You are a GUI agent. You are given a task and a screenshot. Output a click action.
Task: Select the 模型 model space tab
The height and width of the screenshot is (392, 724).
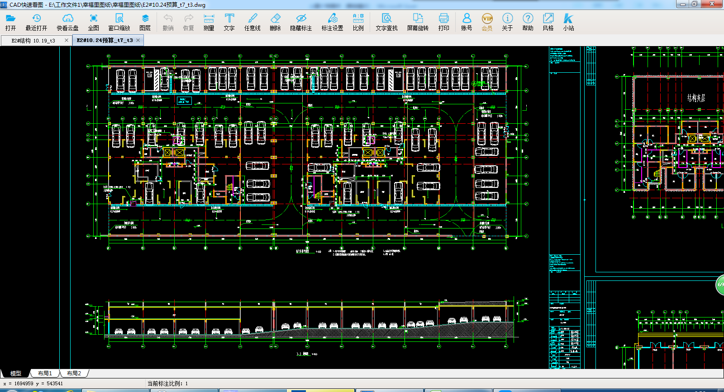click(x=16, y=373)
